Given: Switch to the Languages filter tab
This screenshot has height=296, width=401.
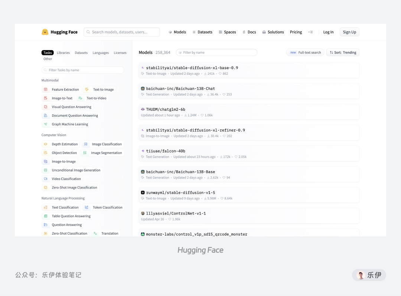Looking at the screenshot, I should point(101,53).
